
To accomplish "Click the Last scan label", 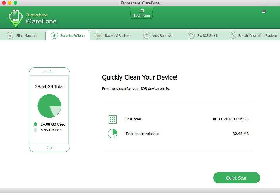I will pos(133,119).
